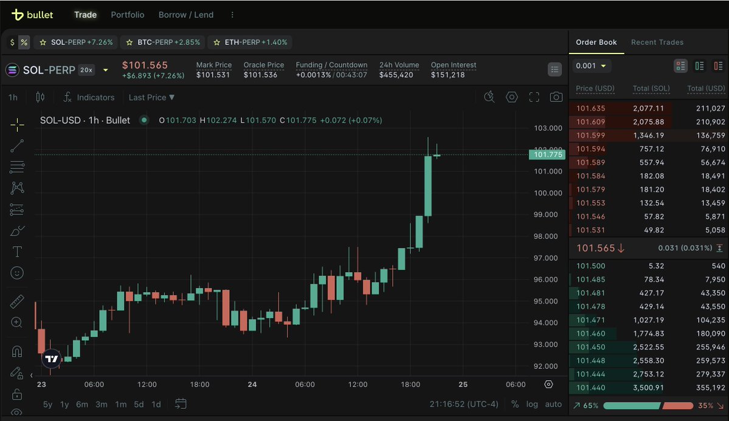Image resolution: width=729 pixels, height=421 pixels.
Task: Switch ticker display to percent mode
Action: 24,43
